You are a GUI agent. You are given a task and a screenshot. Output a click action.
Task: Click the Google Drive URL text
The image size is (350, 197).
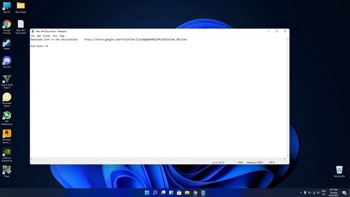click(x=136, y=39)
